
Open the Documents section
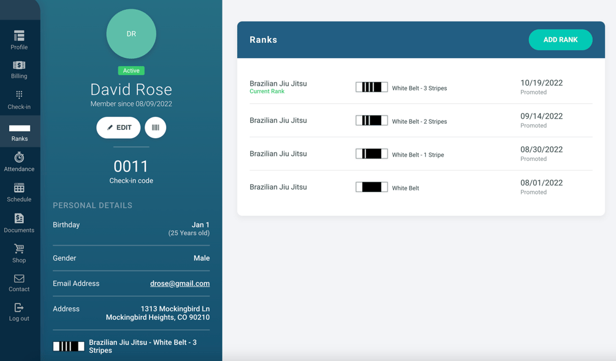(19, 223)
